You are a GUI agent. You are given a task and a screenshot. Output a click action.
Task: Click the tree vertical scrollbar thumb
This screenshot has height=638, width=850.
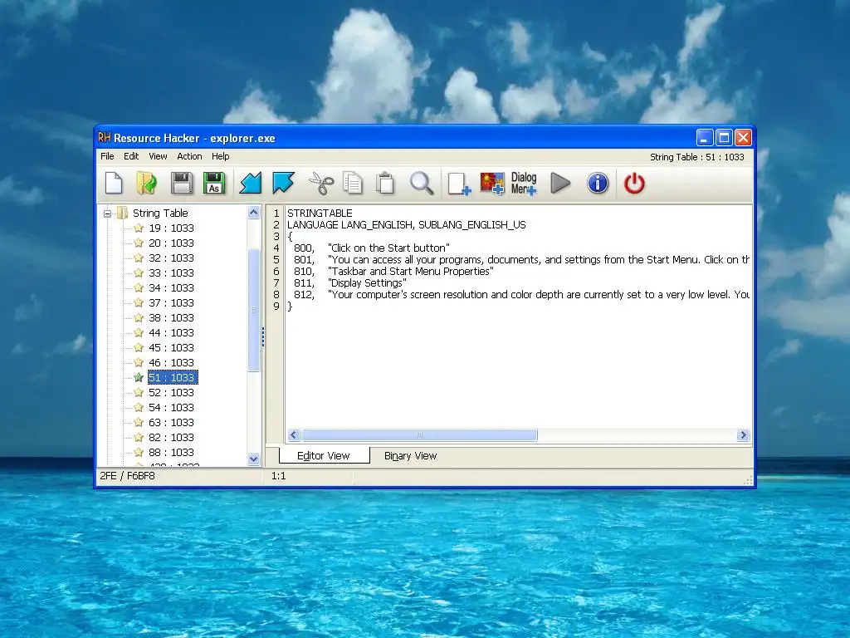254,311
